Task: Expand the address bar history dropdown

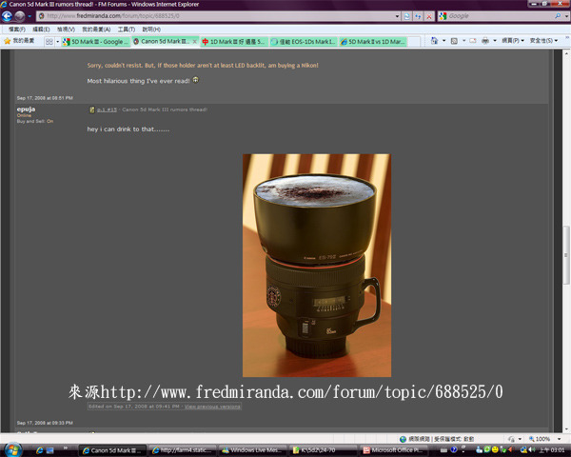Action: [397, 16]
